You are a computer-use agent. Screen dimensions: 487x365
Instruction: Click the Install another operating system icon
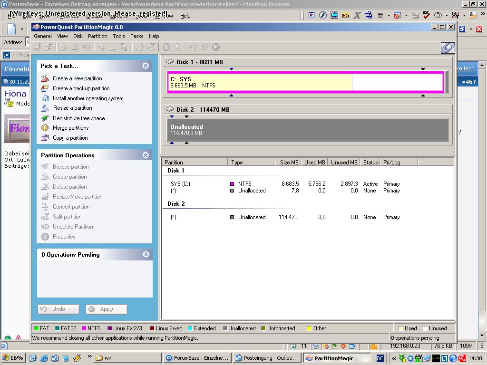point(45,98)
